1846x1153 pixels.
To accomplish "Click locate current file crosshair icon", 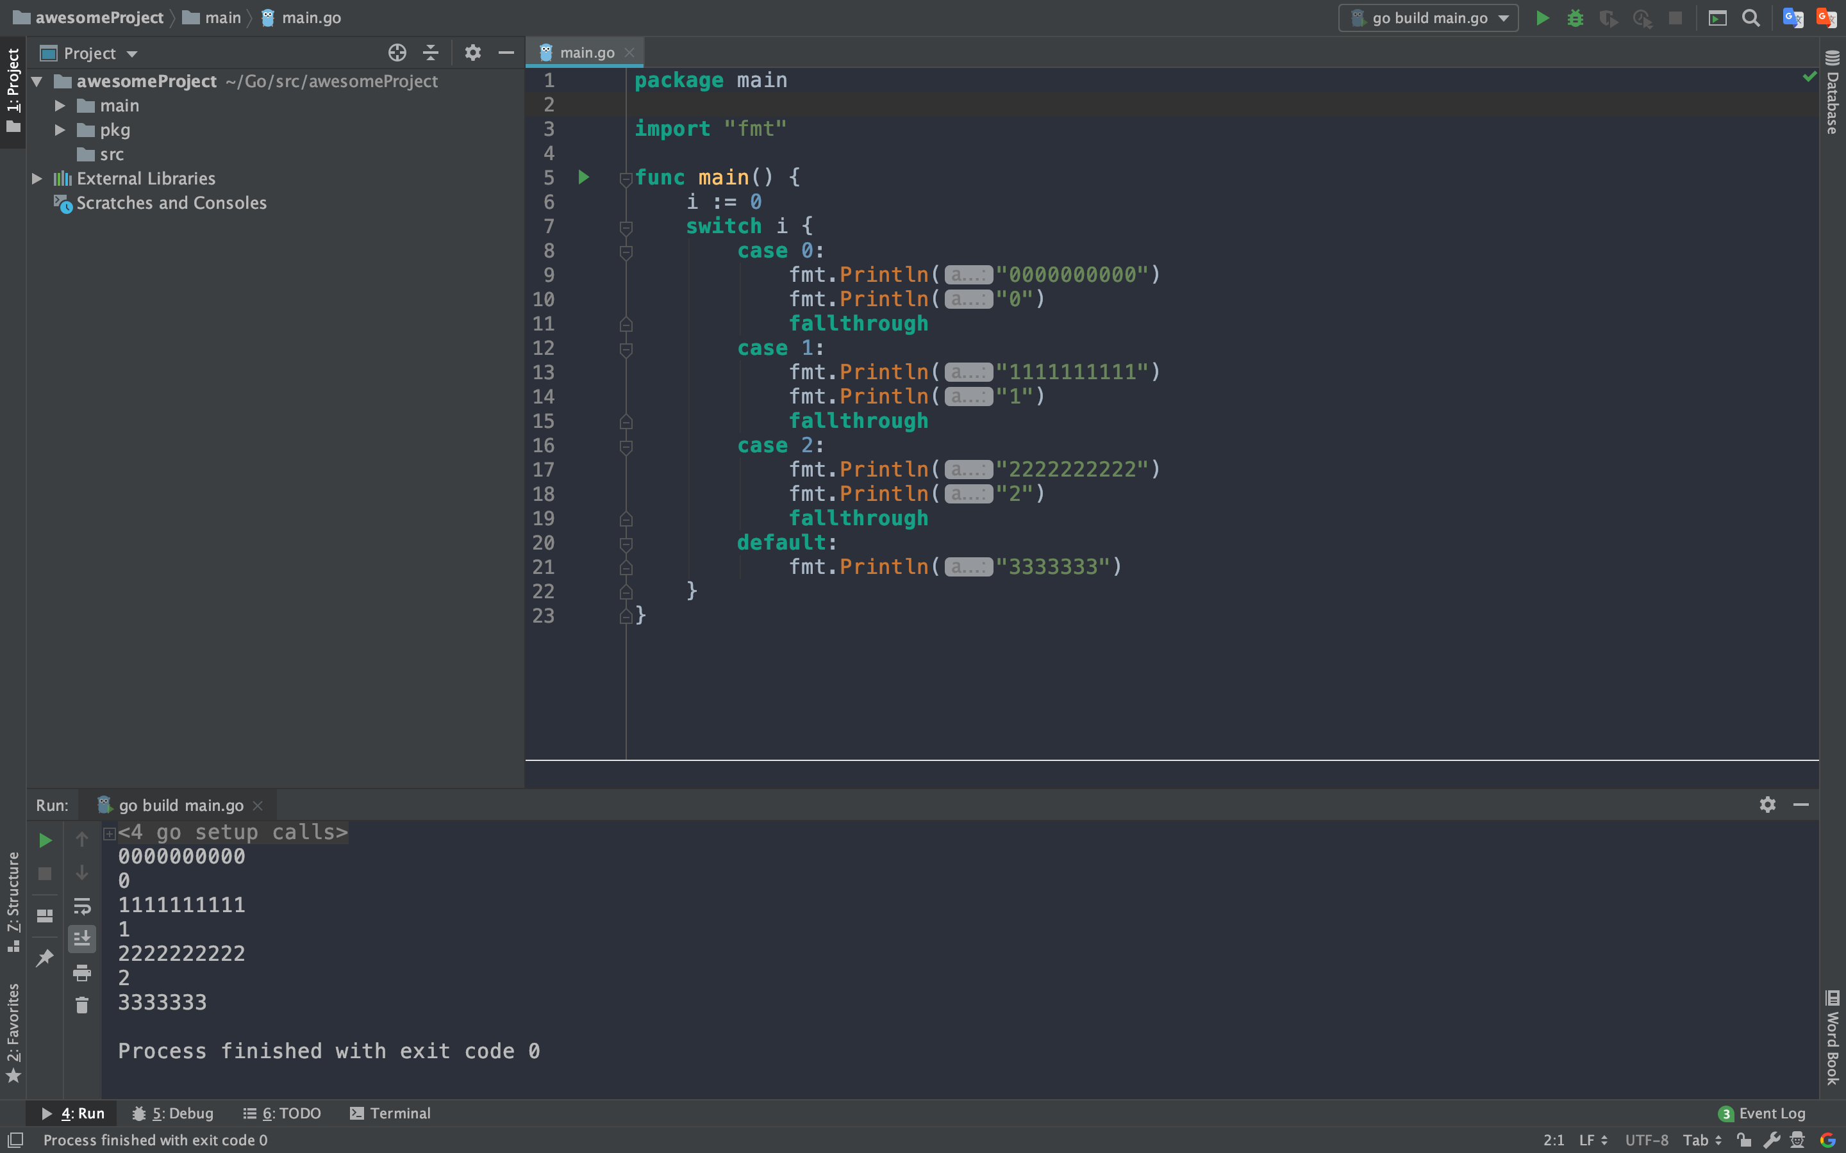I will 397,53.
